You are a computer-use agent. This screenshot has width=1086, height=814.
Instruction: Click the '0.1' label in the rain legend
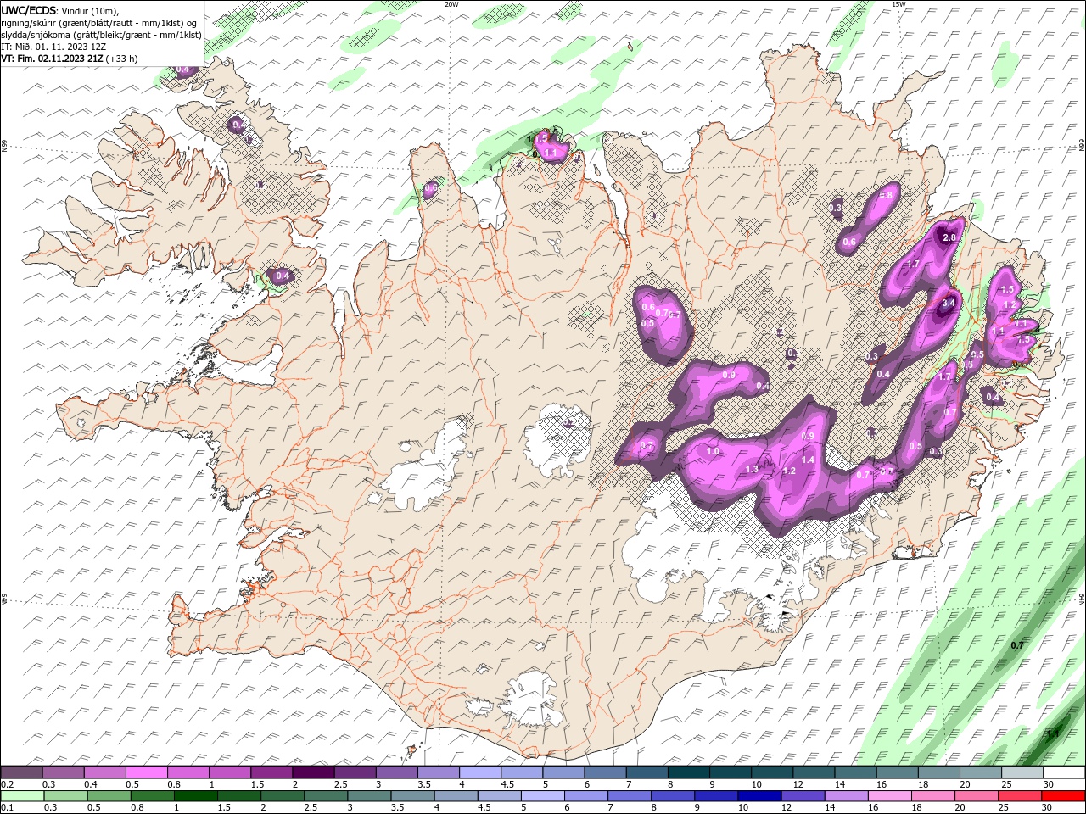pyautogui.click(x=7, y=808)
